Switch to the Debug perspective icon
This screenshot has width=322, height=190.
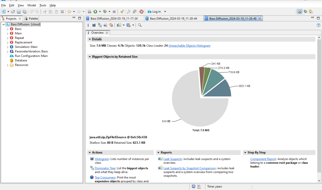305,12
